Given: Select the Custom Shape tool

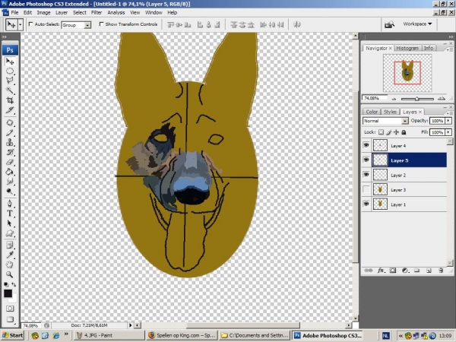Looking at the screenshot, I should (x=10, y=233).
